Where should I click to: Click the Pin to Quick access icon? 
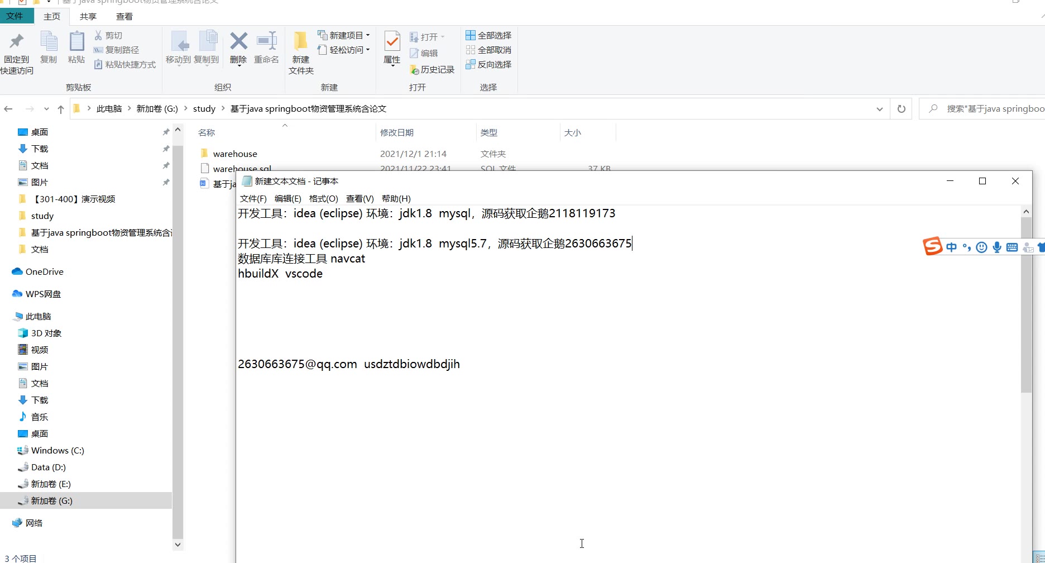(x=17, y=42)
